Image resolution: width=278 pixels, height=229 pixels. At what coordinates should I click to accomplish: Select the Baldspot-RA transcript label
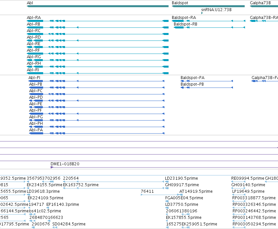click(184, 18)
